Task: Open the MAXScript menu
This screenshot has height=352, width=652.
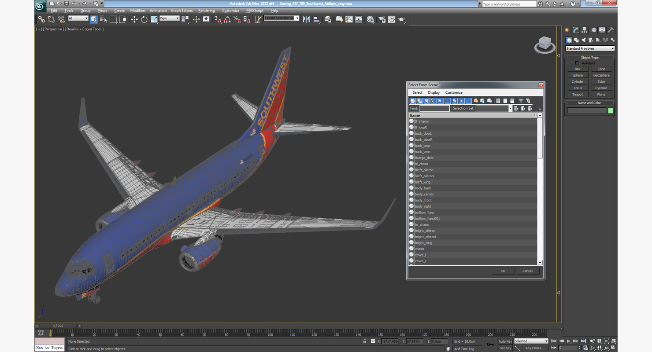Action: (x=255, y=11)
